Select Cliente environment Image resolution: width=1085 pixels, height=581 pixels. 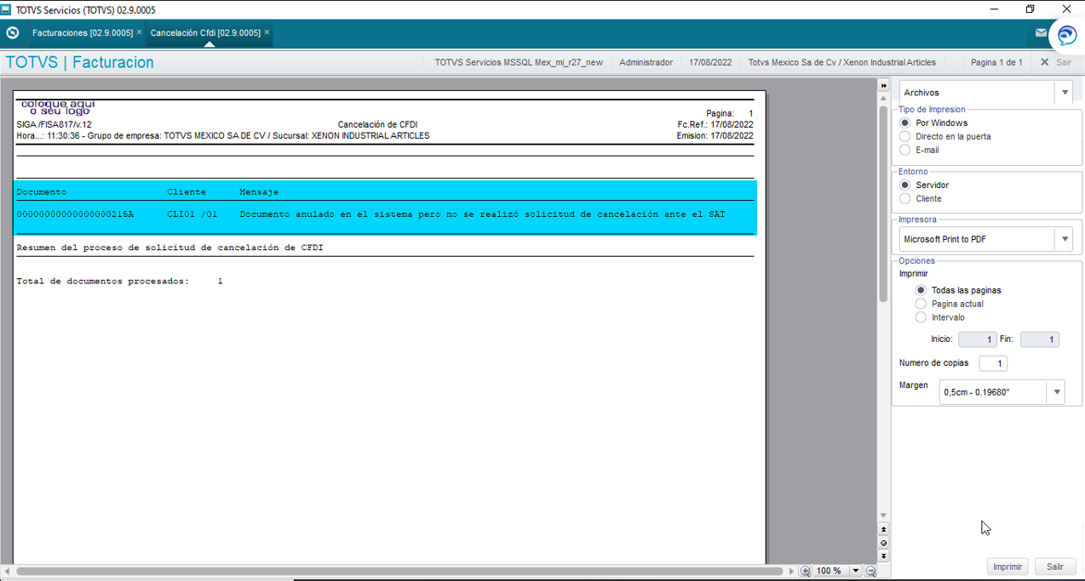pos(905,198)
